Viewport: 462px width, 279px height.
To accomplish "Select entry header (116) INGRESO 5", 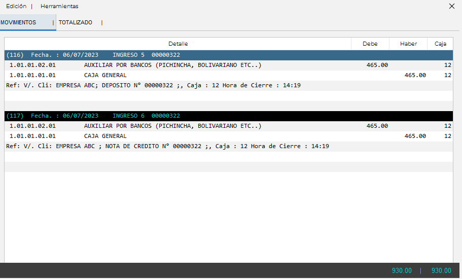I will [229, 55].
